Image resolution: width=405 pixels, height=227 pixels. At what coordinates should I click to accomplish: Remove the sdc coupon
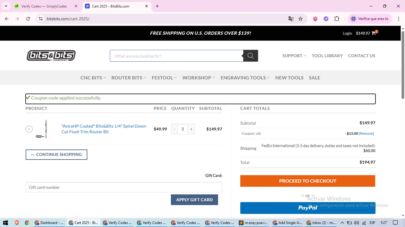(366, 134)
